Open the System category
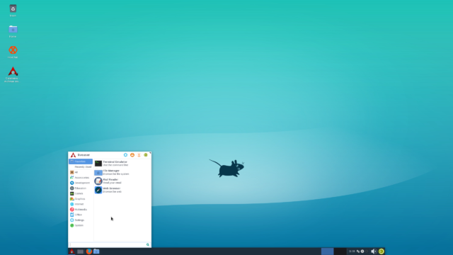The width and height of the screenshot is (453, 255). 81,225
